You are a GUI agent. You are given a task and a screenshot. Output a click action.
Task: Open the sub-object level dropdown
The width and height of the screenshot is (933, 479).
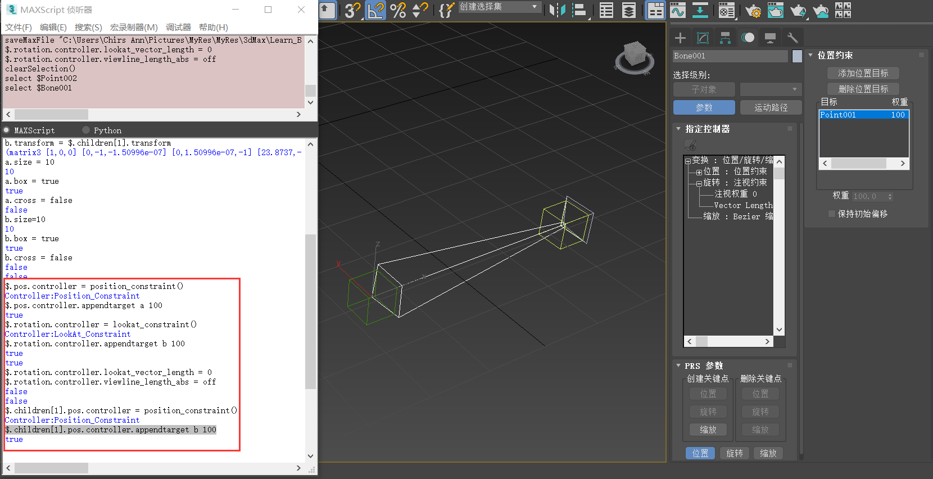pos(771,89)
